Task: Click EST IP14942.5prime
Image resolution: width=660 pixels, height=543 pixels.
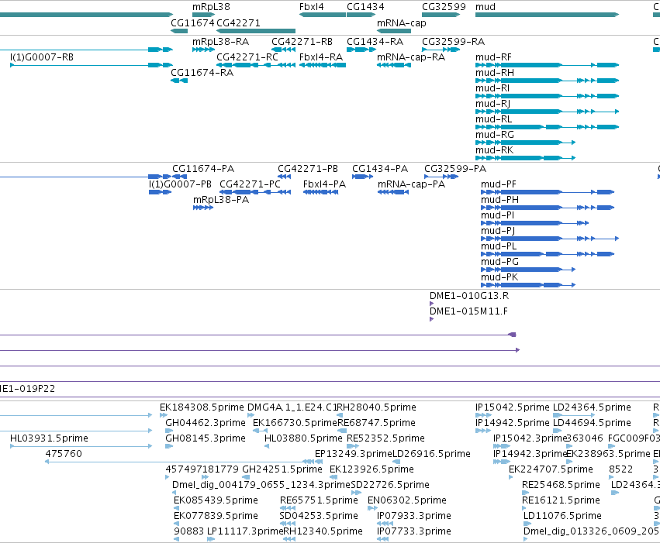Action: [x=483, y=431]
